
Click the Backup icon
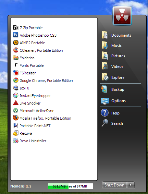[104, 89]
